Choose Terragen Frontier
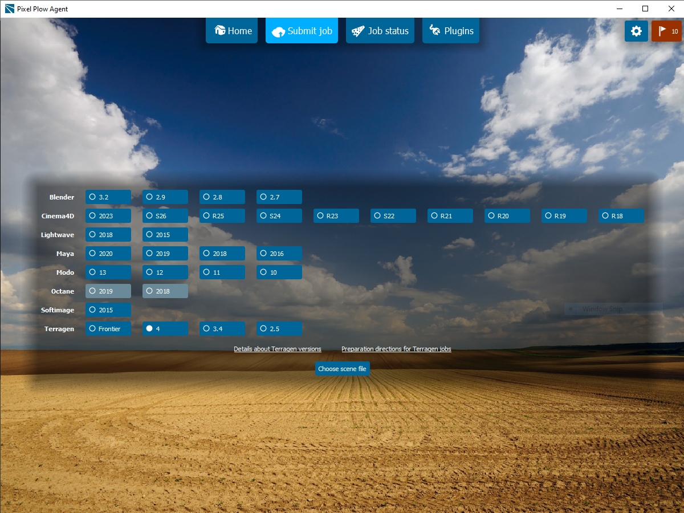684x513 pixels. [108, 329]
